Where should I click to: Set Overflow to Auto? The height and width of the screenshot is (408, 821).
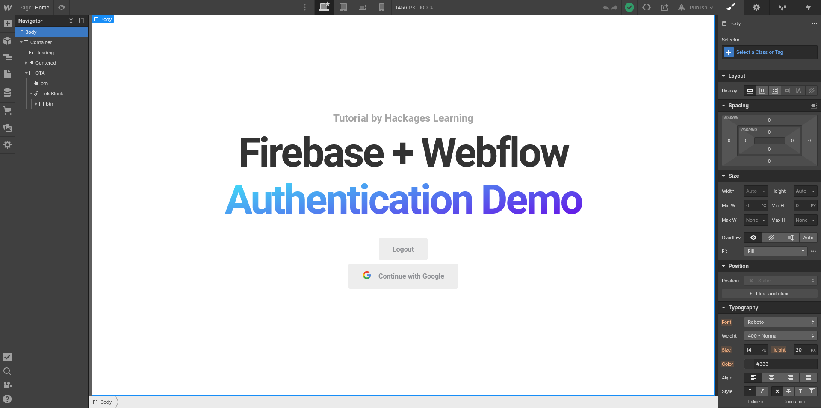[808, 238]
